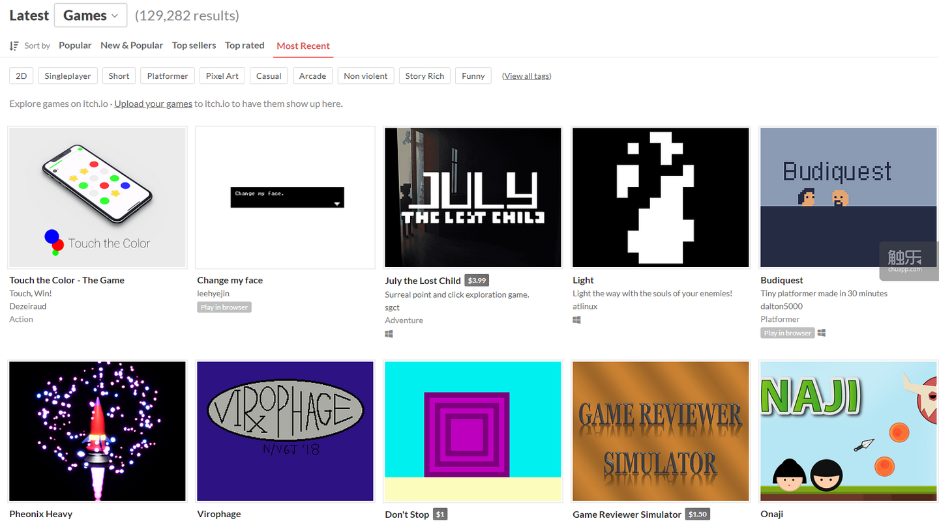
Task: Switch to the Top sellers tab
Action: point(194,45)
